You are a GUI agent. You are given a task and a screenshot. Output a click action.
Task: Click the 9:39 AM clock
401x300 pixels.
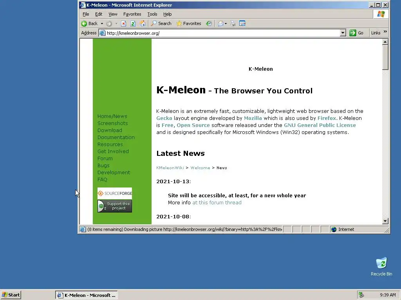click(x=388, y=295)
